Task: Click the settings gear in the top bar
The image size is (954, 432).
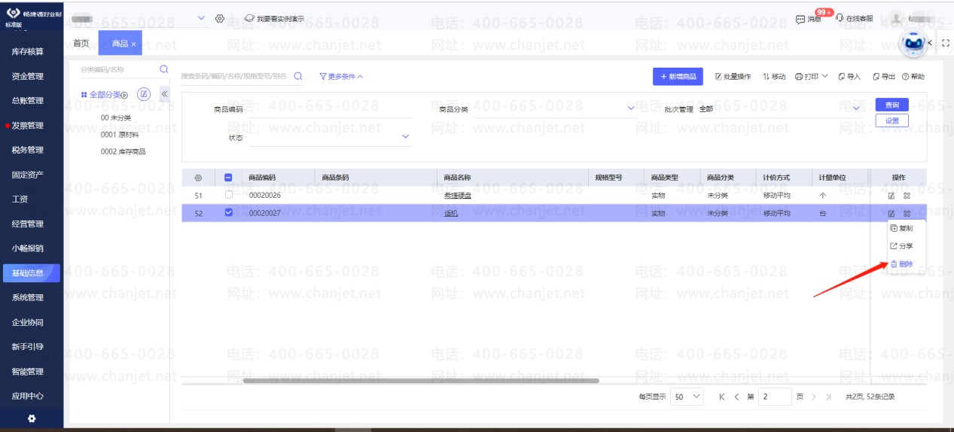Action: [x=220, y=18]
